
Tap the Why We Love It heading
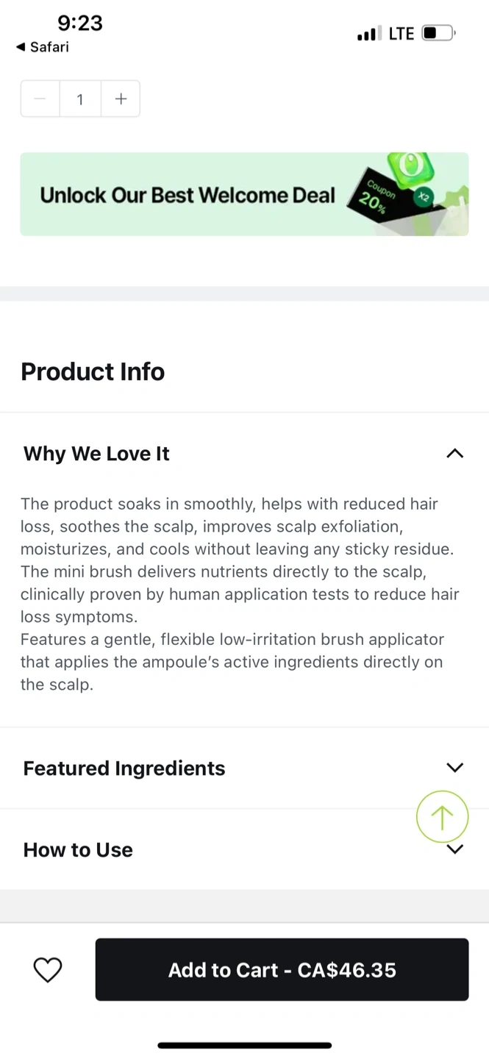pos(96,454)
